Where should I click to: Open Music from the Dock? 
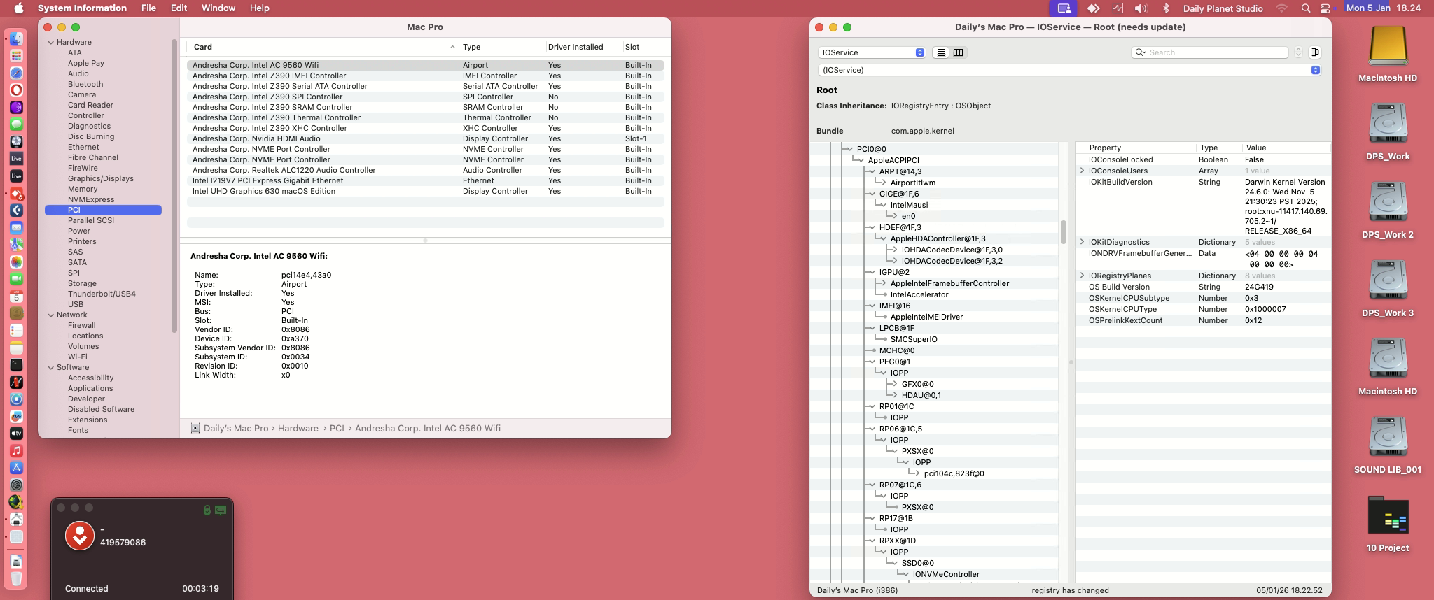pos(16,450)
